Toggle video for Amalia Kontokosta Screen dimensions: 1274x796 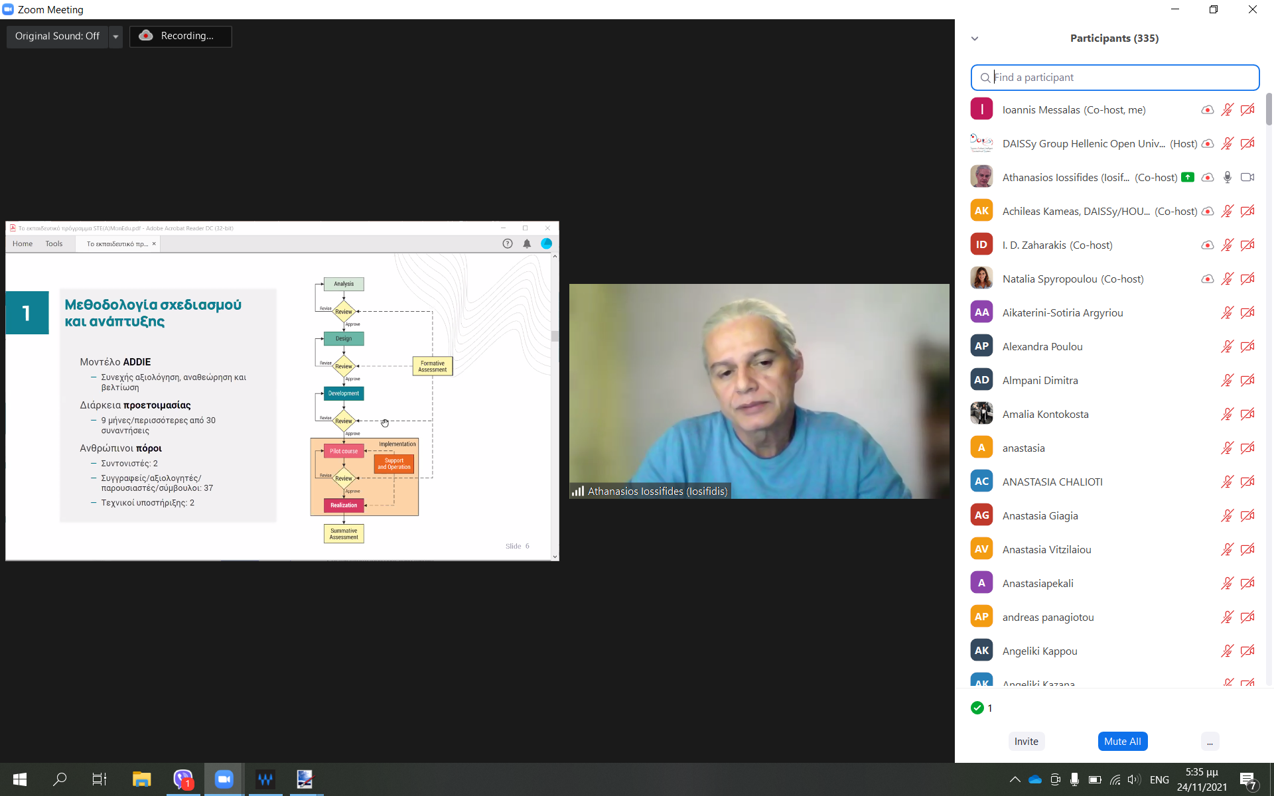coord(1247,414)
